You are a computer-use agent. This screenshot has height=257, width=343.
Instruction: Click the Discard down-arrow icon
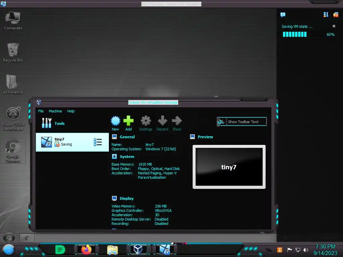tap(162, 121)
